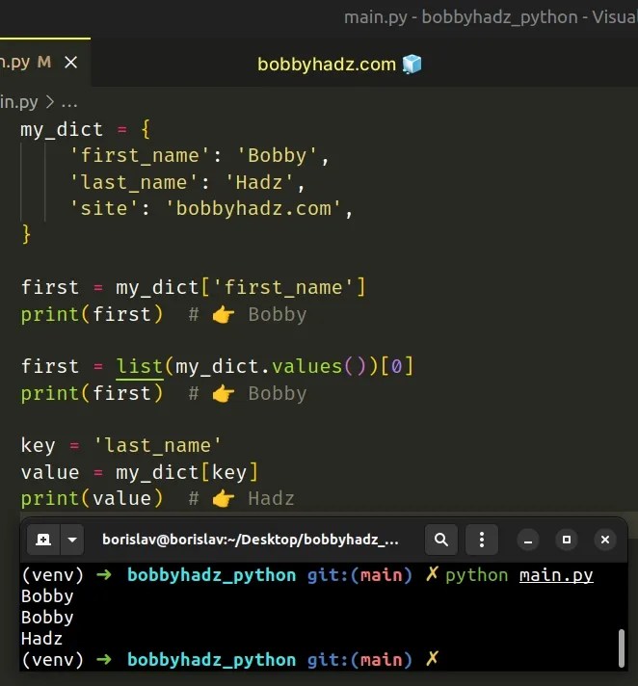This screenshot has height=686, width=638.
Task: Click the closing brace of my_dict
Action: tap(26, 234)
